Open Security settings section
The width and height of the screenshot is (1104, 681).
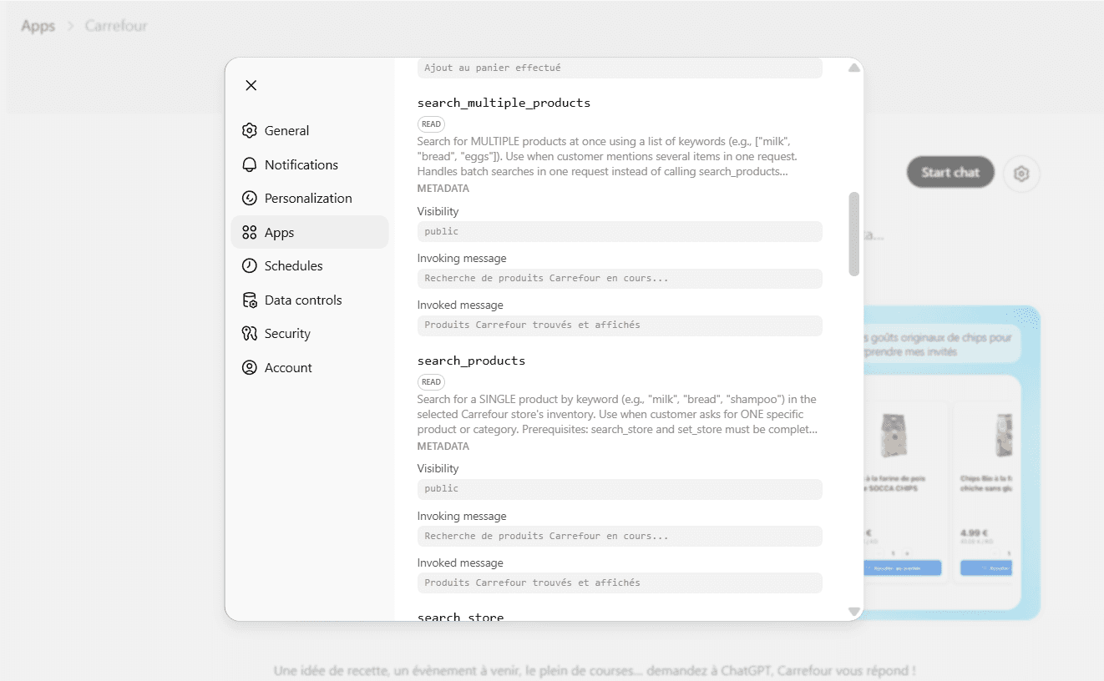coord(310,333)
